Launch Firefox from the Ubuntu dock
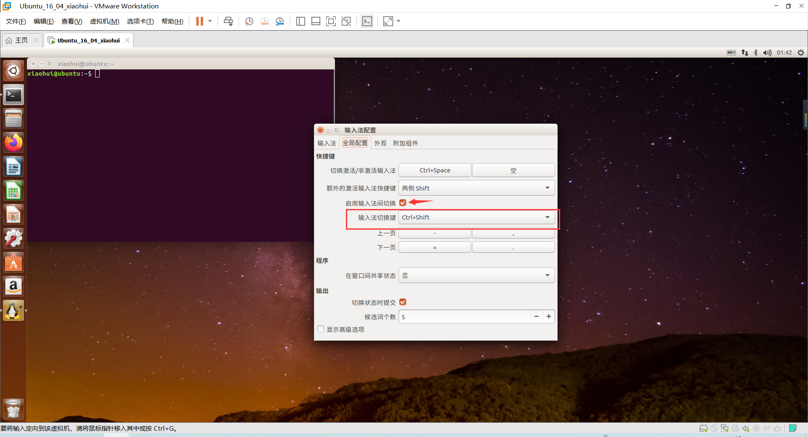The height and width of the screenshot is (437, 808). [13, 142]
